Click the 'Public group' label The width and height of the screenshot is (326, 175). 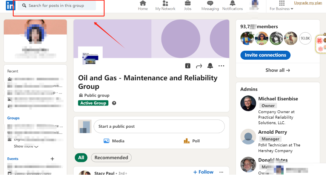coord(97,95)
